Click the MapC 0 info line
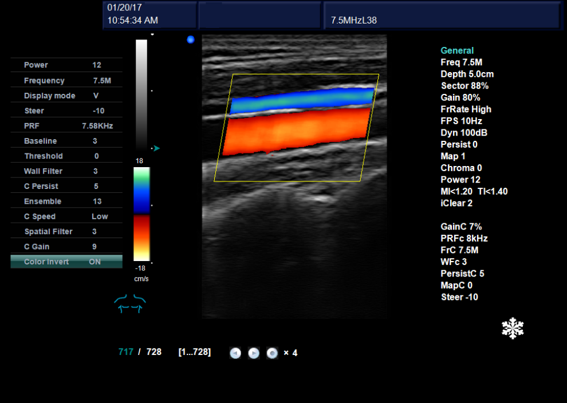Screen dimensions: 567x403 point(456,286)
